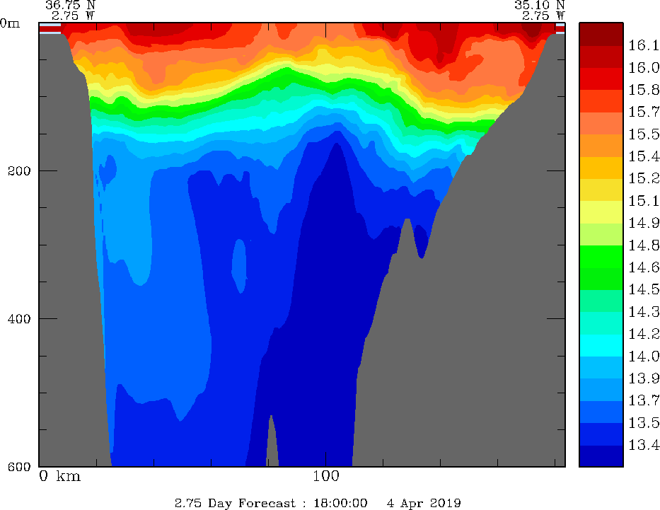Select the 15.5 colorbar label
The image size is (660, 510).
[644, 134]
